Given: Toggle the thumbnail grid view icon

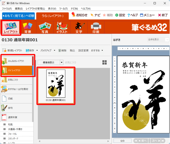Looking at the screenshot, I should click(x=104, y=62).
